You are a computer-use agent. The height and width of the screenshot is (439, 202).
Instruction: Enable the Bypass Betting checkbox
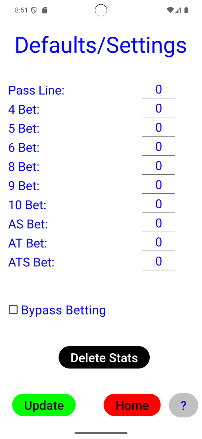pos(13,310)
